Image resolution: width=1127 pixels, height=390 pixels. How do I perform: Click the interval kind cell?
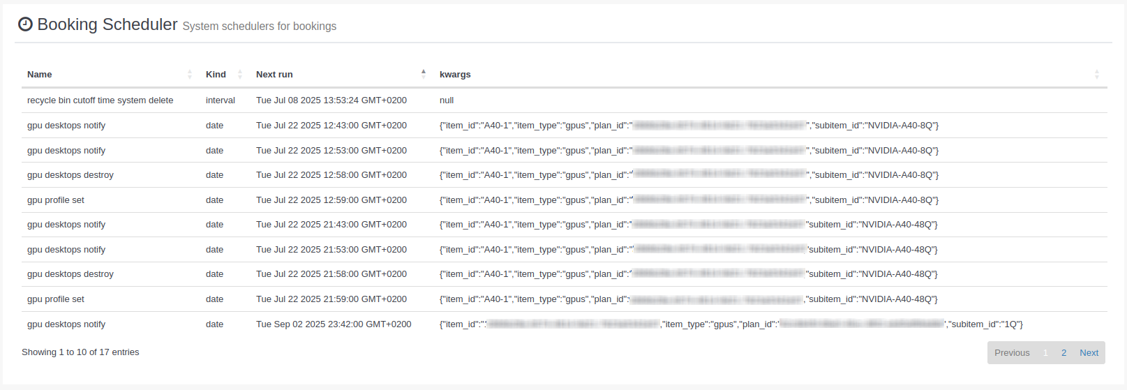[x=221, y=100]
